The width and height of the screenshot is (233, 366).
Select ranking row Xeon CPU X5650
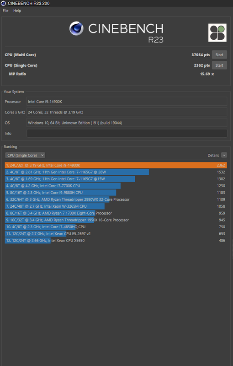[x=116, y=241]
